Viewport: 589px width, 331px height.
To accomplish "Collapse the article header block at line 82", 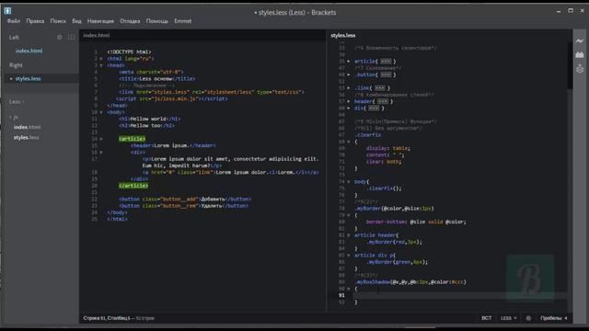I will click(x=349, y=235).
